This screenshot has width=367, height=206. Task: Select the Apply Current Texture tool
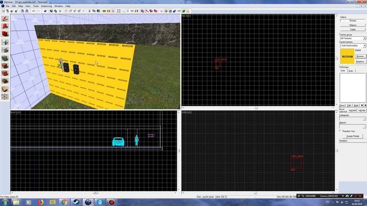point(5,66)
